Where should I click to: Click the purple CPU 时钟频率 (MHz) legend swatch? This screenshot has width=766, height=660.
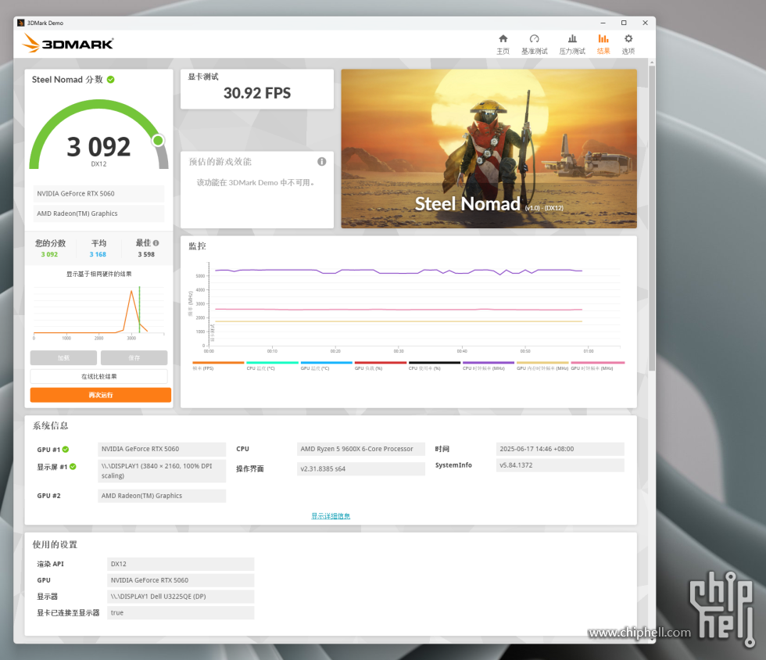point(489,363)
